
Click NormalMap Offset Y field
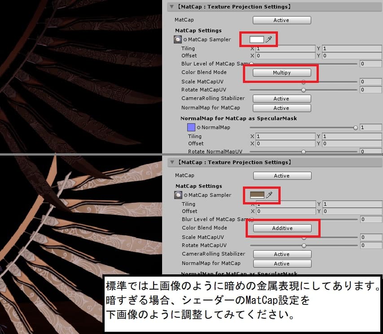352,143
